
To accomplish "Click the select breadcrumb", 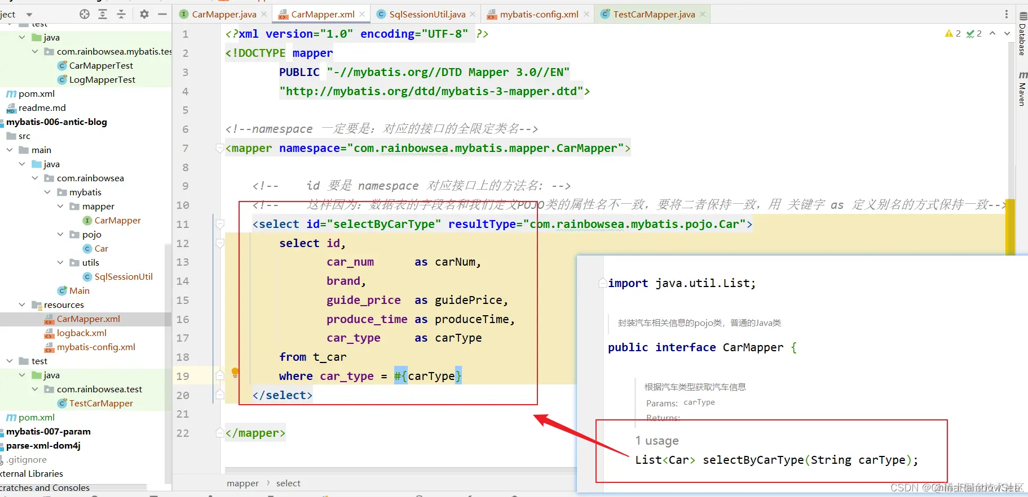I will coord(288,483).
